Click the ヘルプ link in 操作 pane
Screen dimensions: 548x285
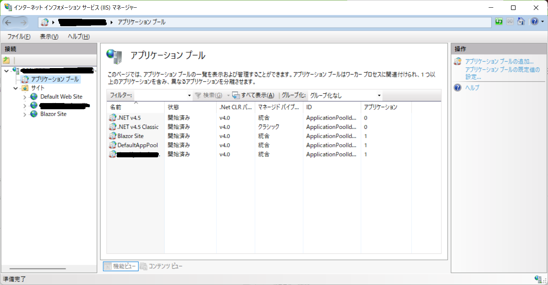point(472,88)
